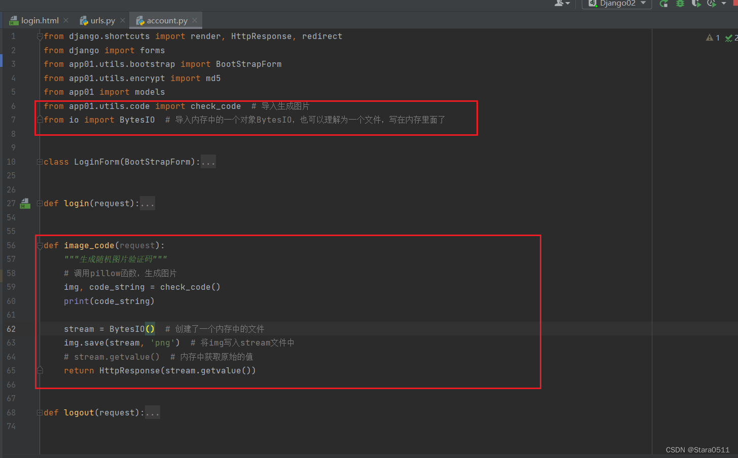Open the user account icon menu
The width and height of the screenshot is (738, 458).
(562, 3)
